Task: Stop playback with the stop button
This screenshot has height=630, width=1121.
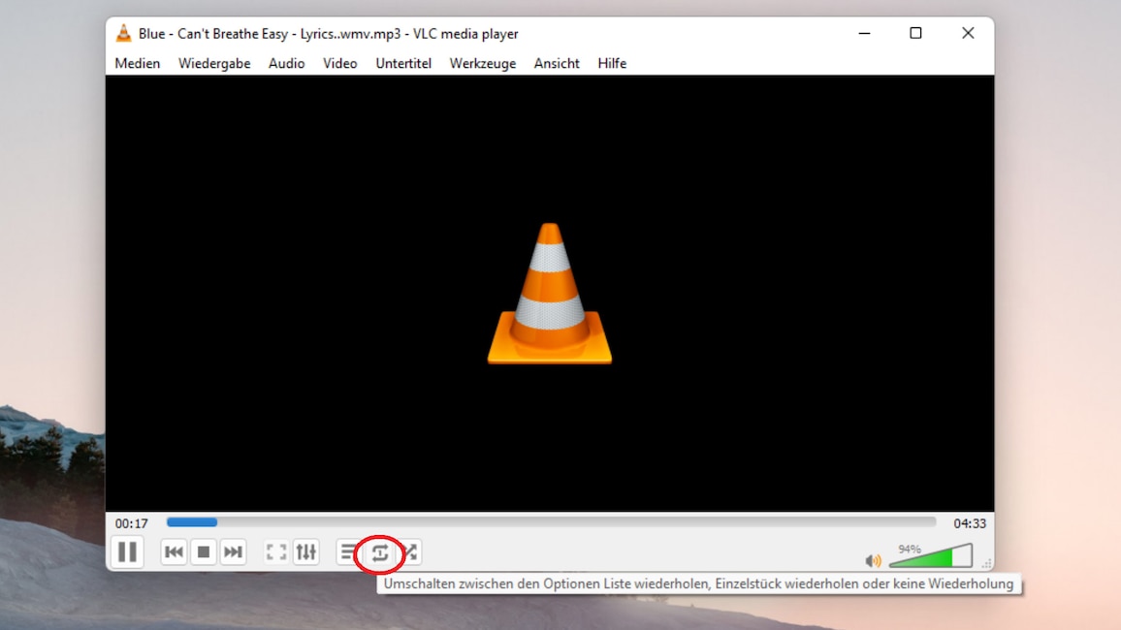Action: point(204,551)
